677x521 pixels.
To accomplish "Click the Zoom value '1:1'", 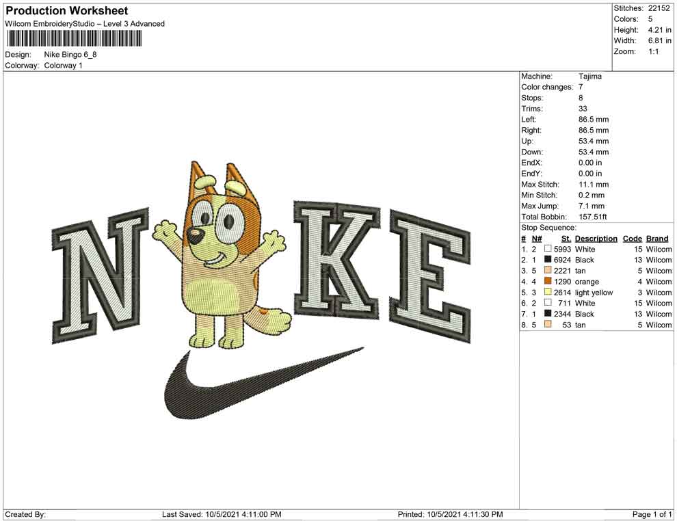I will point(654,51).
